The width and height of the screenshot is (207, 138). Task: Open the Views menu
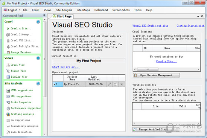[47, 10]
